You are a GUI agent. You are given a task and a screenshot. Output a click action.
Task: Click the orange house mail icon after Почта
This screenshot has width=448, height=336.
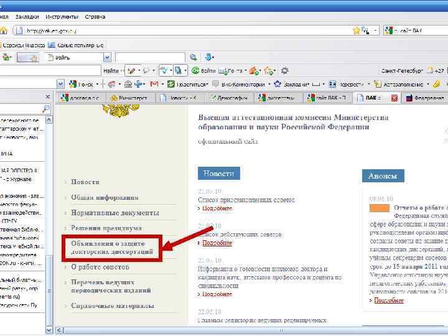(x=254, y=70)
